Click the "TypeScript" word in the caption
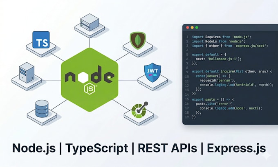This screenshot has width=278, height=167. pyautogui.click(x=97, y=148)
